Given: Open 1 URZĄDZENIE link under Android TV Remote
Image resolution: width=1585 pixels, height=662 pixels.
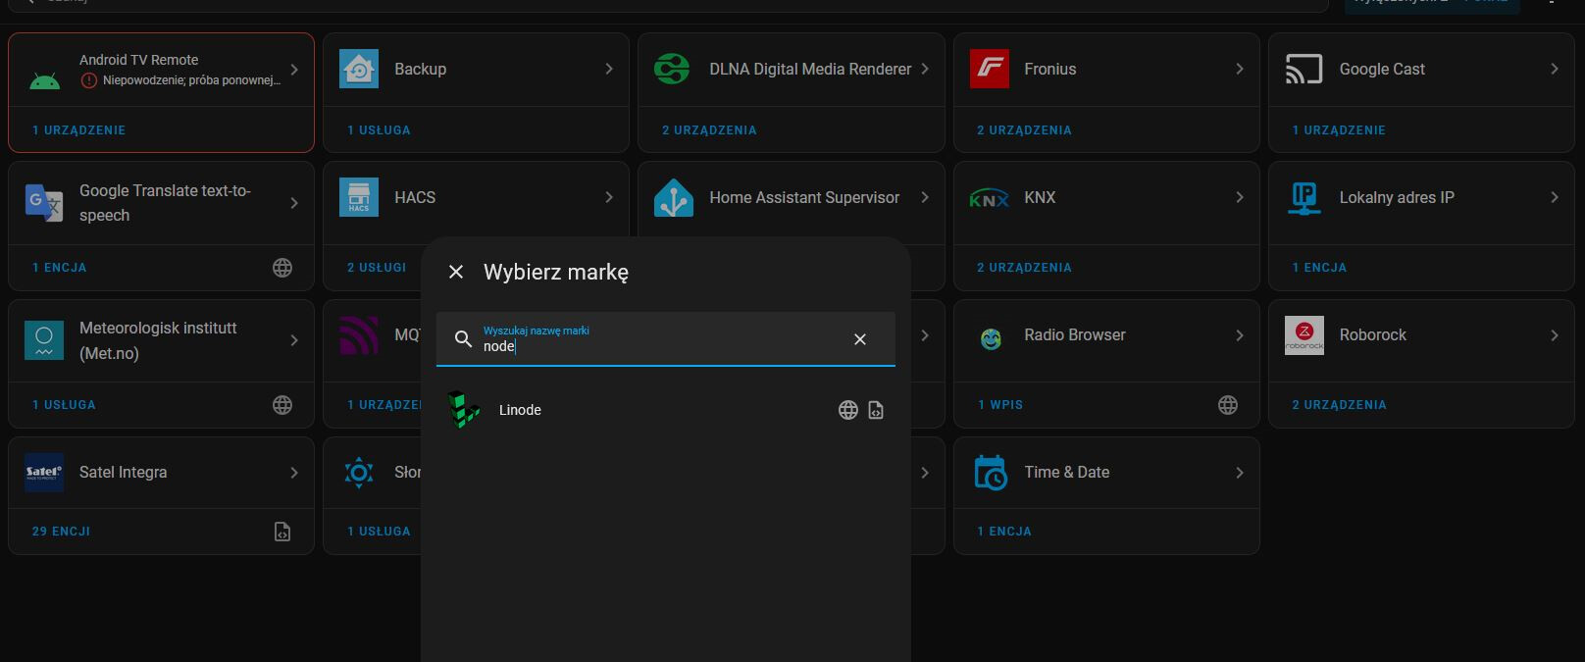Looking at the screenshot, I should (x=78, y=129).
